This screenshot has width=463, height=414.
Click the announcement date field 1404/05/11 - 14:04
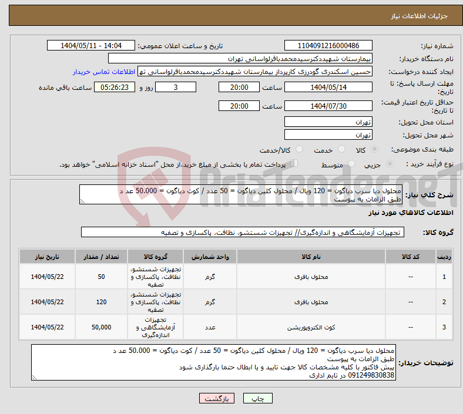91,45
